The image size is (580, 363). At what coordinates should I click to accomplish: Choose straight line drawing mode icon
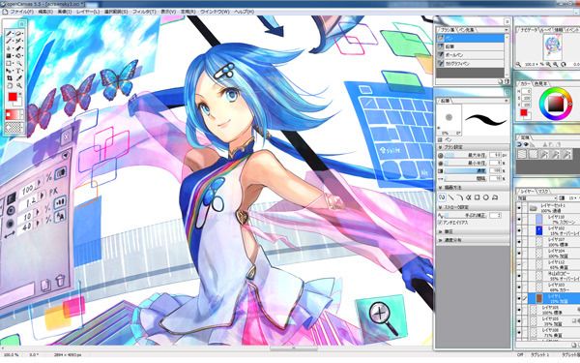[450, 197]
